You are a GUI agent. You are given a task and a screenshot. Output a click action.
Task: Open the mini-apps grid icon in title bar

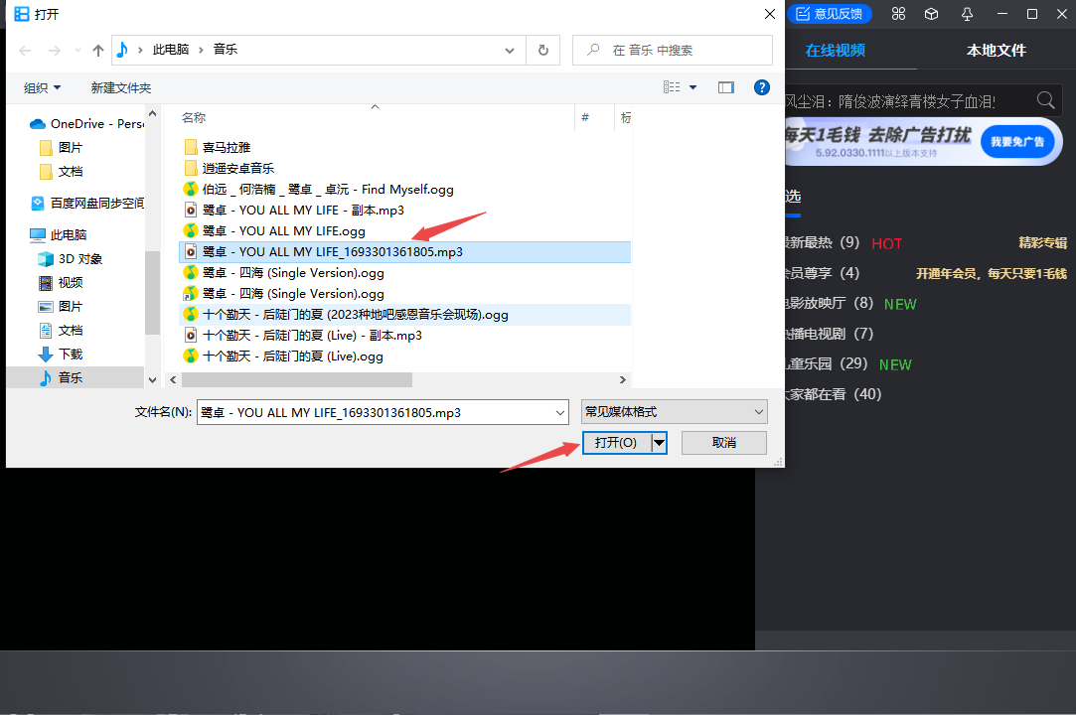(898, 14)
